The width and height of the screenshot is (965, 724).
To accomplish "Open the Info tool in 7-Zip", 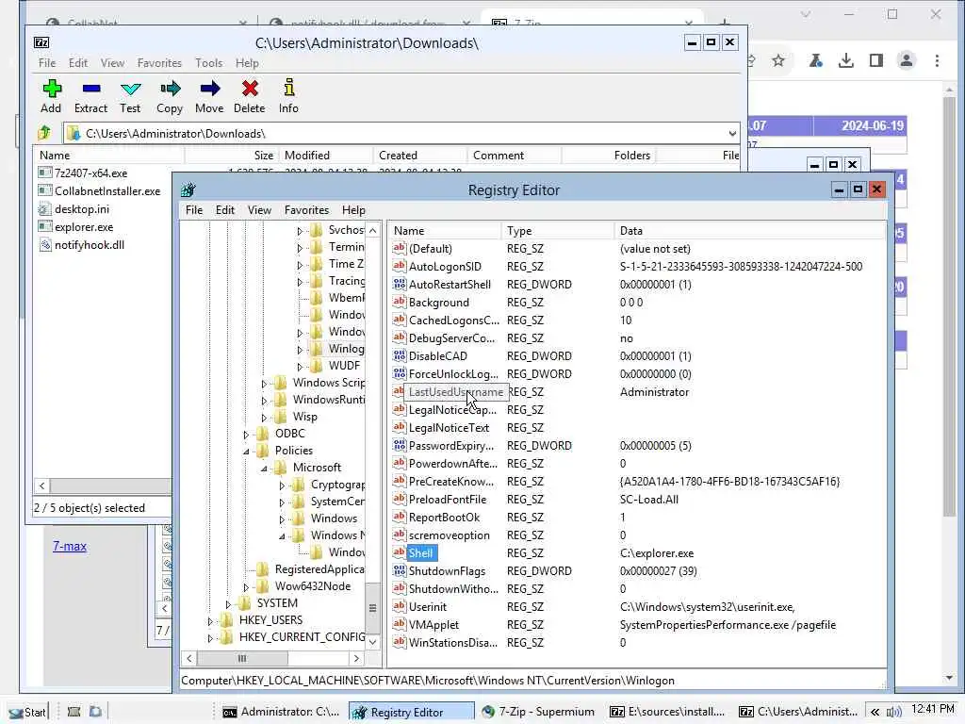I will point(288,96).
